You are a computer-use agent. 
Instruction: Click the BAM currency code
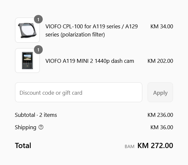coord(130,146)
